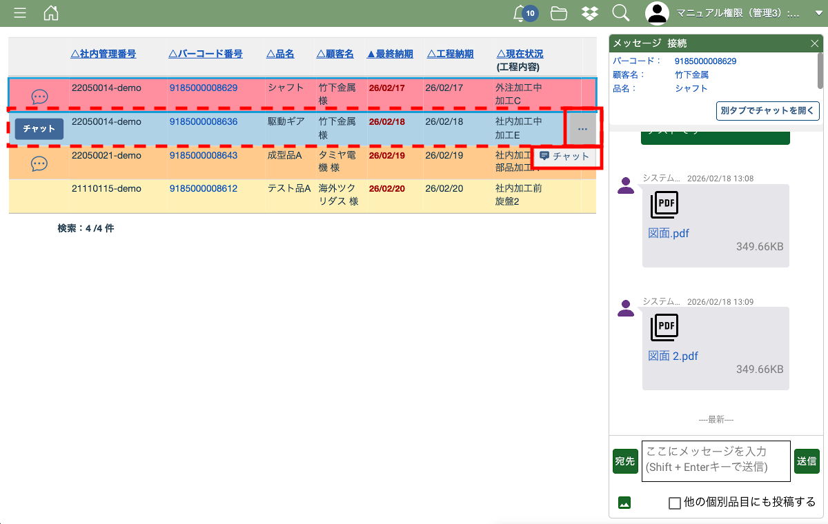Screen dimensions: 828x524
Task: Open the folder icon in header
Action: click(559, 13)
